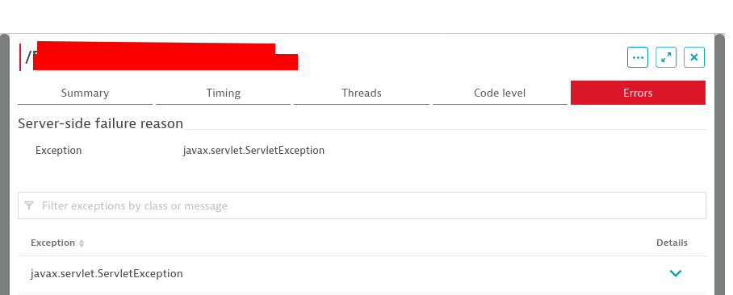Screen dimensions: 733x295
Task: Open the Timing tab
Action: (x=224, y=93)
